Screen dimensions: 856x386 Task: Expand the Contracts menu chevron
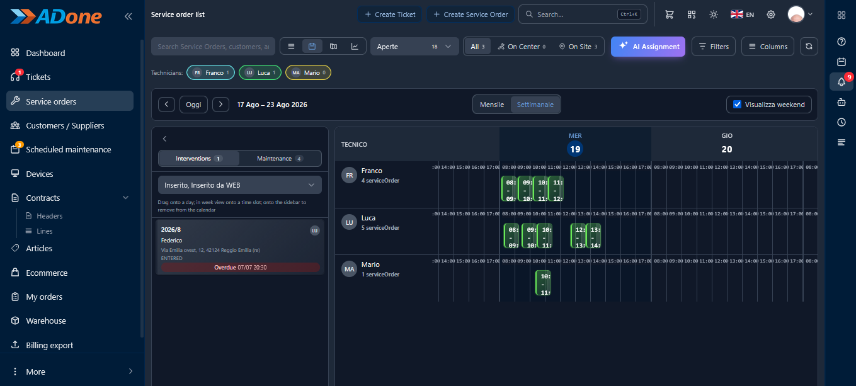coord(125,198)
